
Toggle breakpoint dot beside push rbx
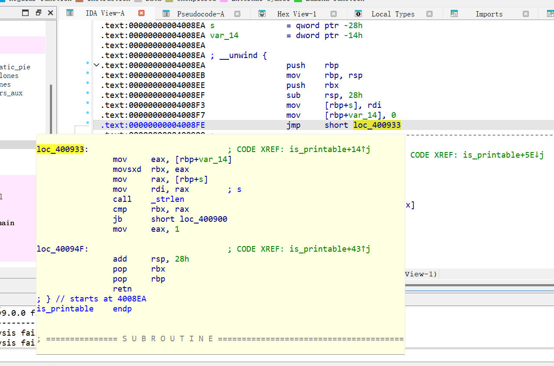(88, 82)
